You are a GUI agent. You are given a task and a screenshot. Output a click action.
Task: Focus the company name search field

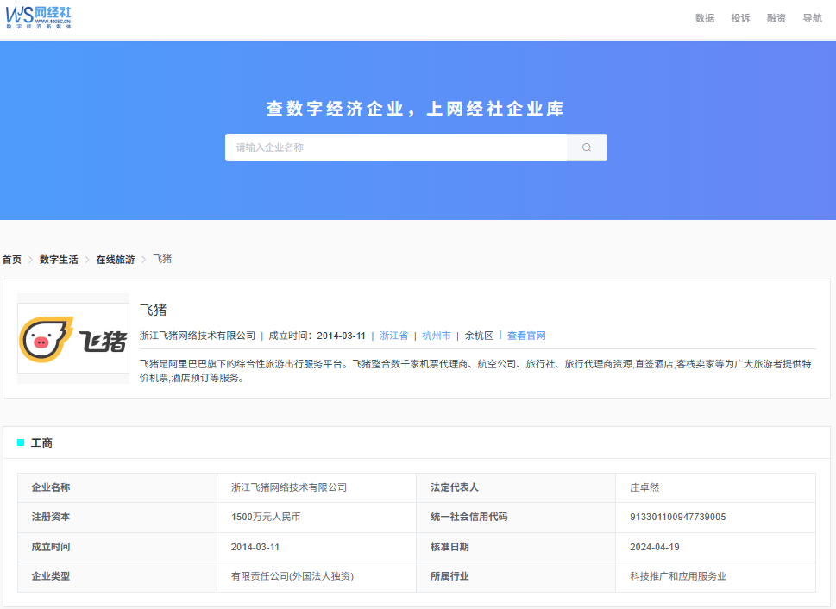coord(396,148)
